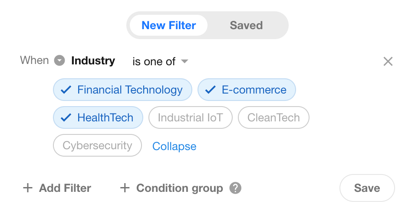Switch to the New Filter tab
The image size is (415, 221).
[x=168, y=25]
